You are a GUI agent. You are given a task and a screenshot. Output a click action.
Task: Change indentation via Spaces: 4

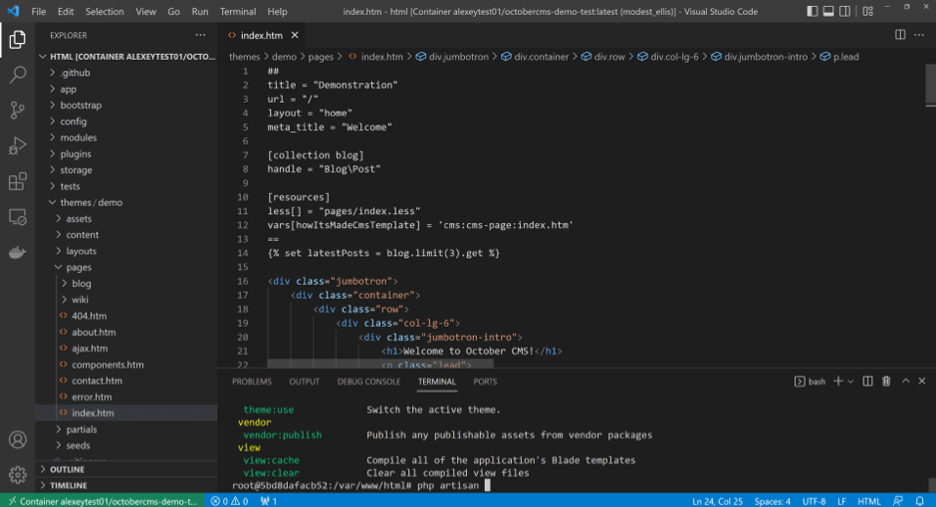pyautogui.click(x=772, y=501)
